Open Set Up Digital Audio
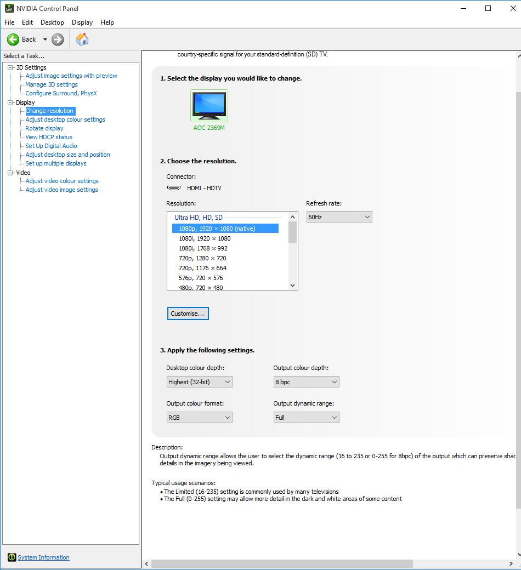 click(52, 146)
